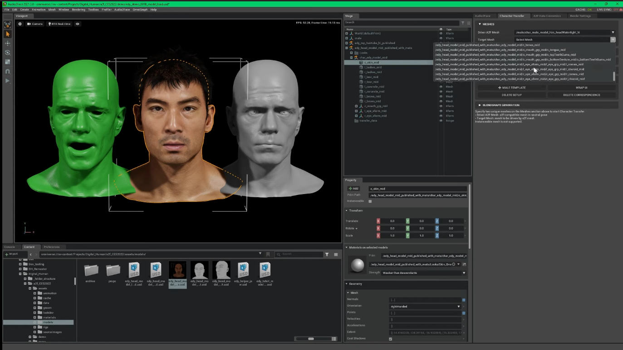The image size is (623, 350).
Task: Click the Translate X value field
Action: point(392,221)
